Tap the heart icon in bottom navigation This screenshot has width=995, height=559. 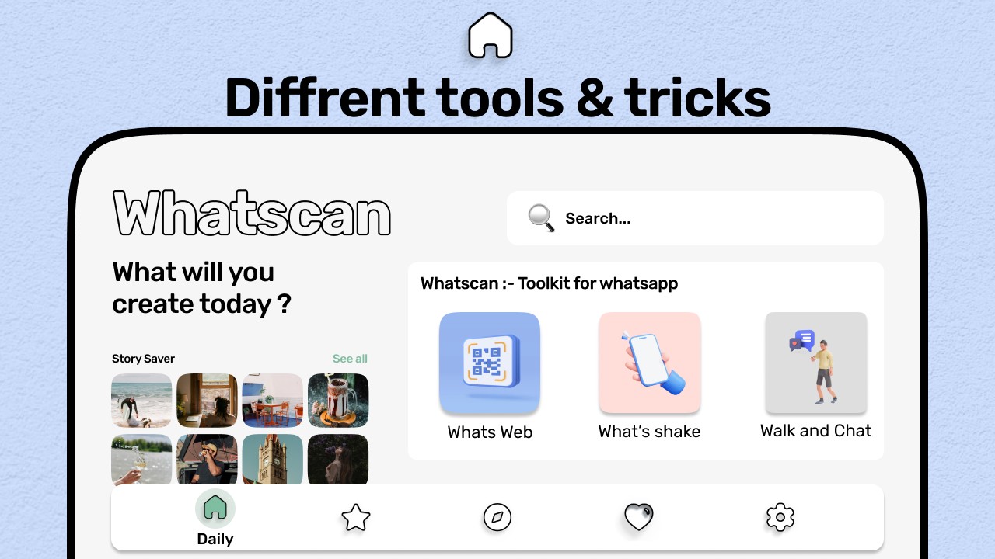639,517
